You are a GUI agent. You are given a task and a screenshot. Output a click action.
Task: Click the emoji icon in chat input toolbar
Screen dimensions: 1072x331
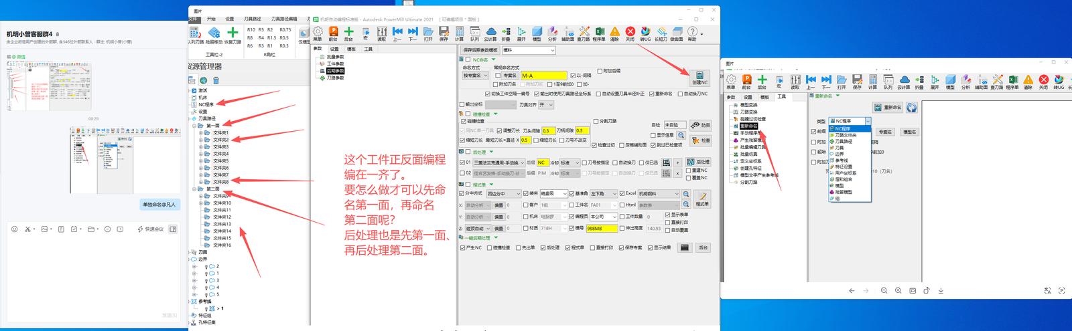pyautogui.click(x=14, y=229)
